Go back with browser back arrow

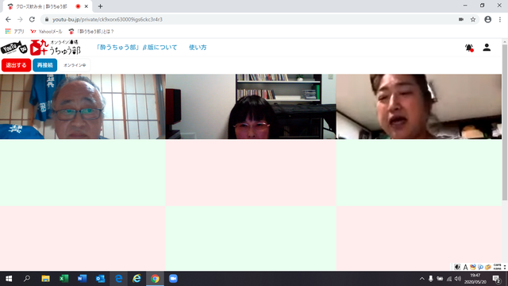8,19
